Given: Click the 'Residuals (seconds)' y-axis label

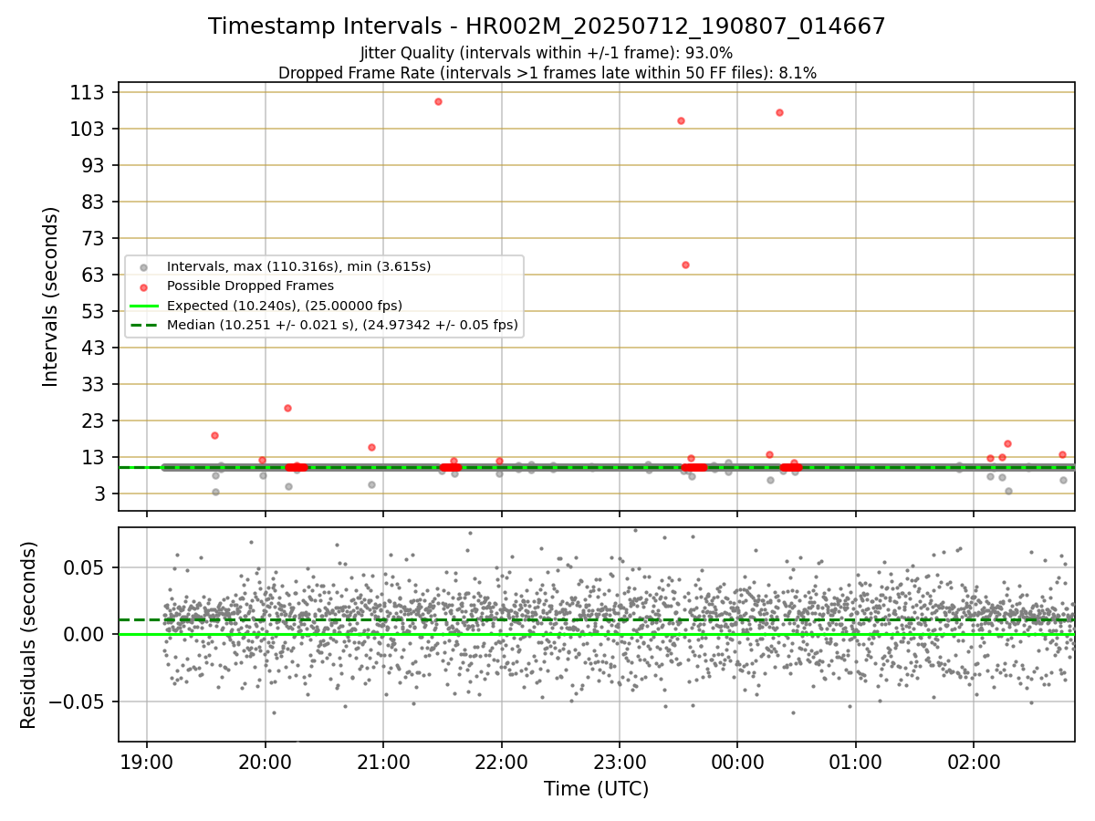Looking at the screenshot, I should [x=29, y=635].
